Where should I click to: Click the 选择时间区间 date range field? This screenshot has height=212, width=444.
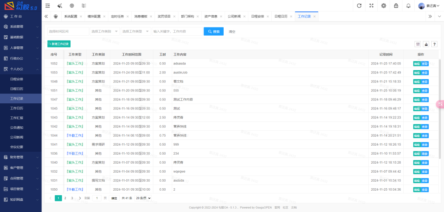click(x=68, y=32)
